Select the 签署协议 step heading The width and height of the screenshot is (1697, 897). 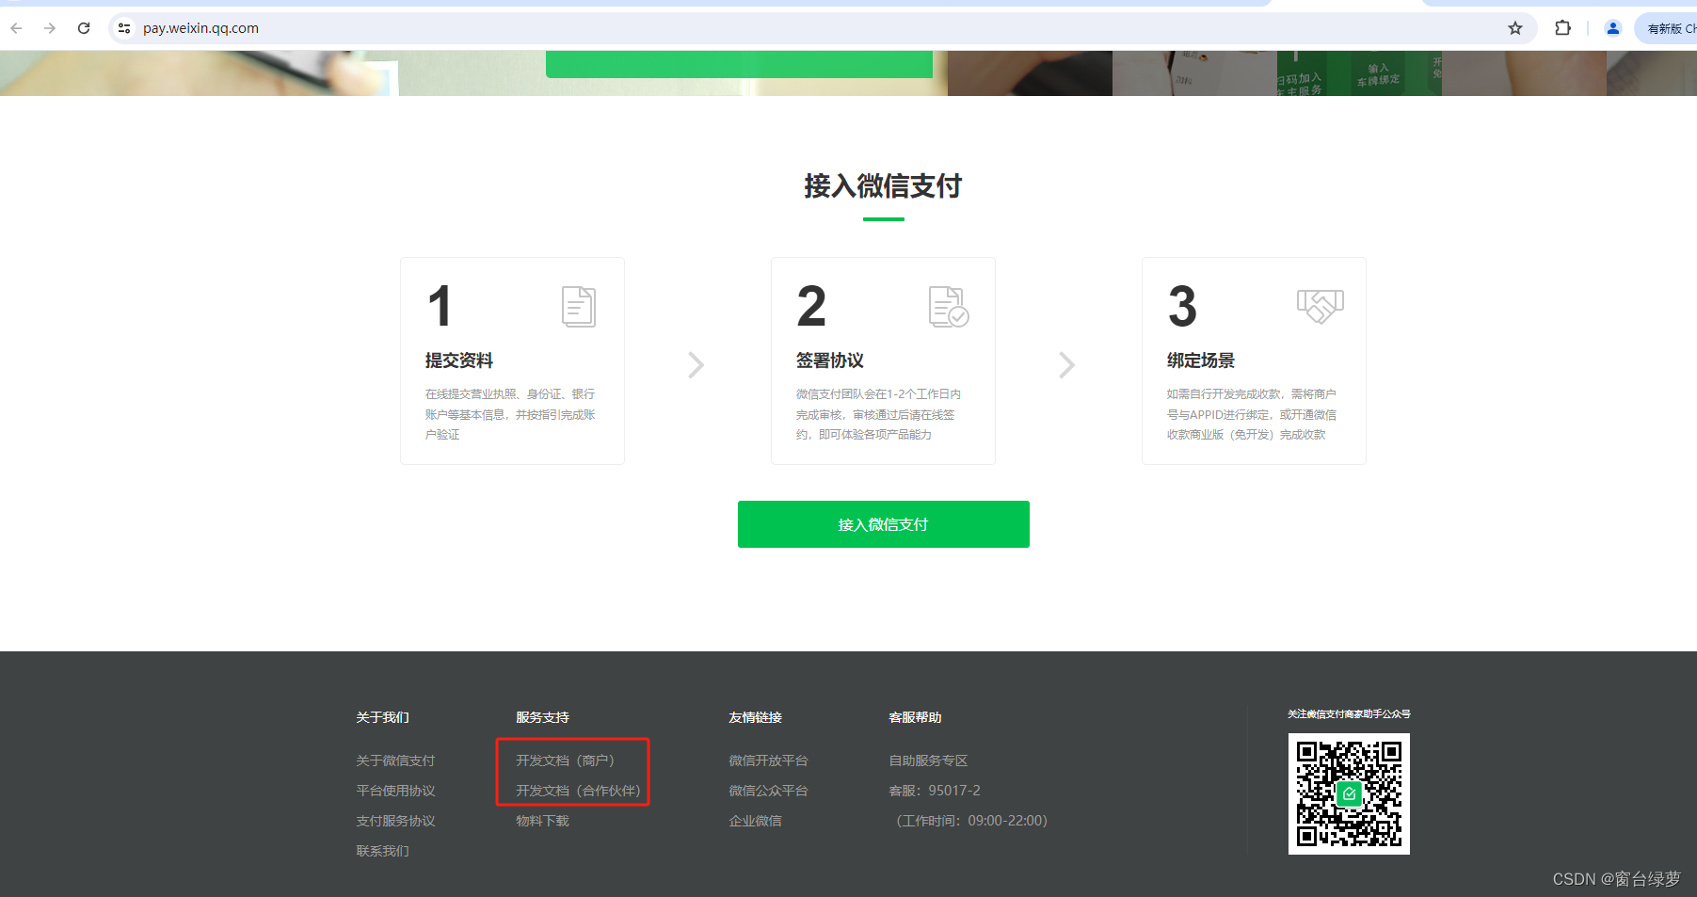click(x=830, y=360)
